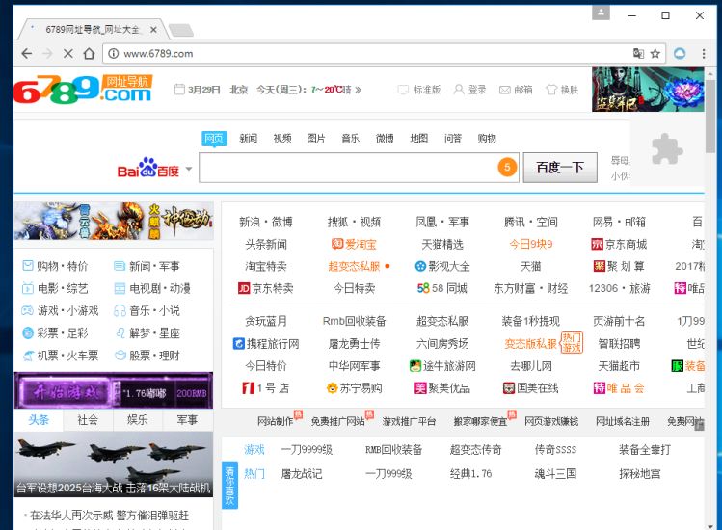The height and width of the screenshot is (530, 722).
Task: Open 新浪·微博 link
Action: coord(266,222)
